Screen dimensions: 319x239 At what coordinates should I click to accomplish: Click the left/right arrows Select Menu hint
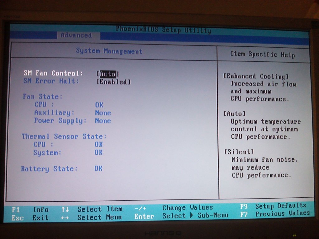[x=91, y=218]
